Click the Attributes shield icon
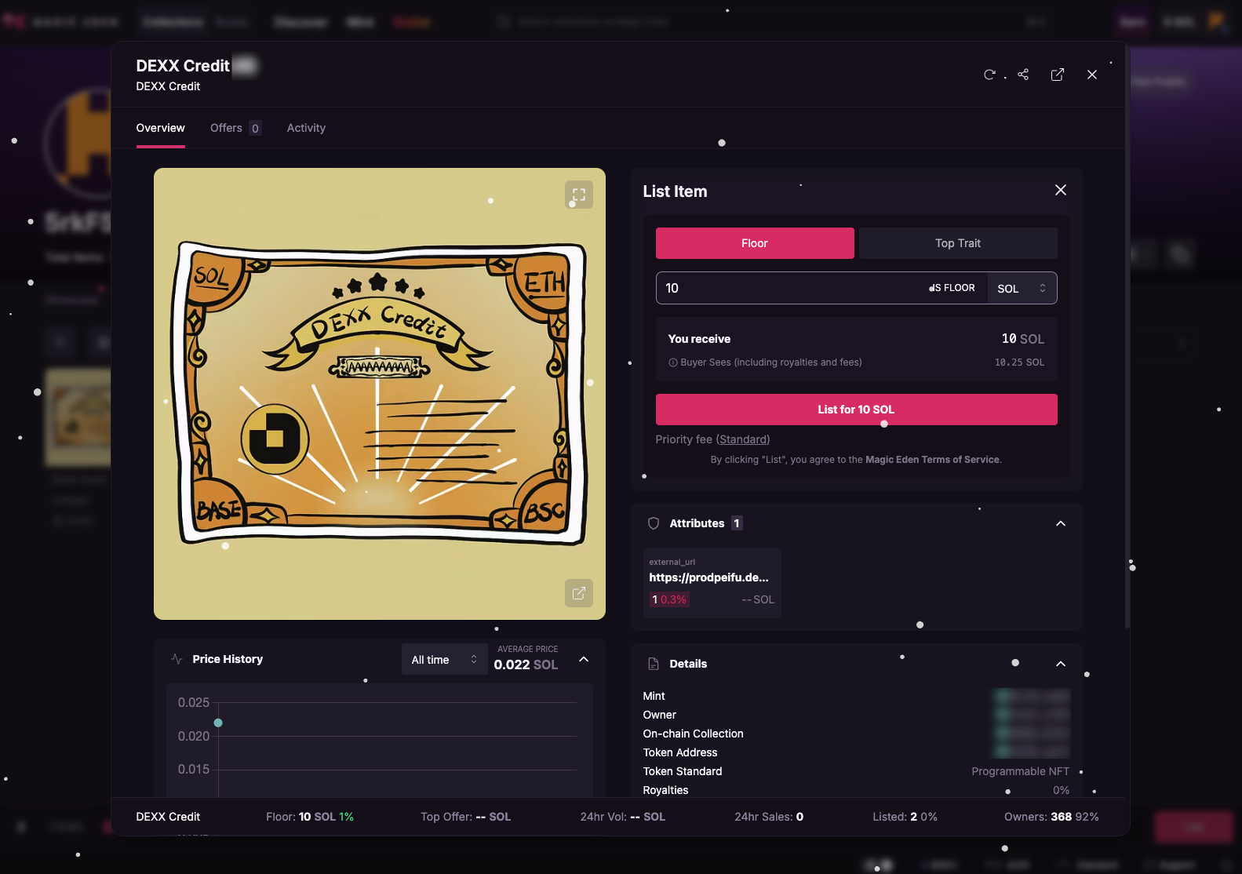This screenshot has height=874, width=1242. coord(654,523)
